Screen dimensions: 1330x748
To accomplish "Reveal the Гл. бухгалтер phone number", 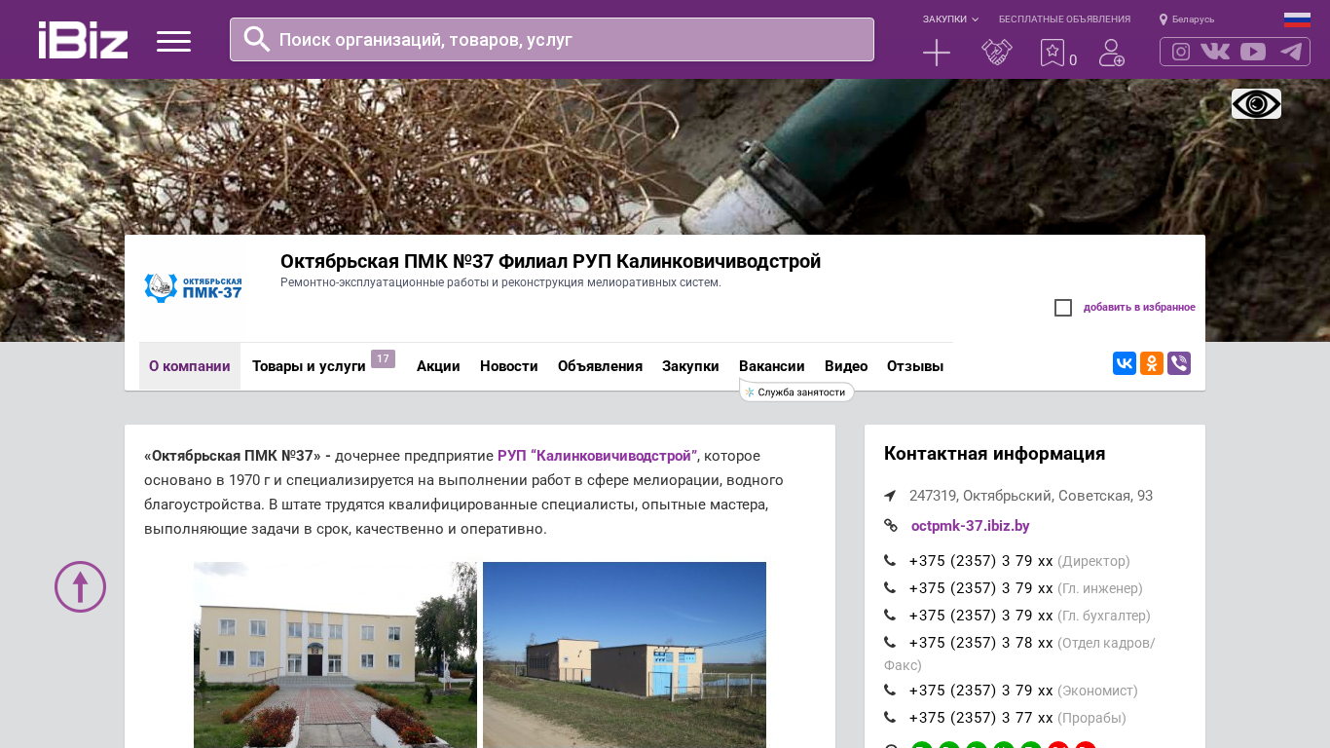I will point(980,616).
